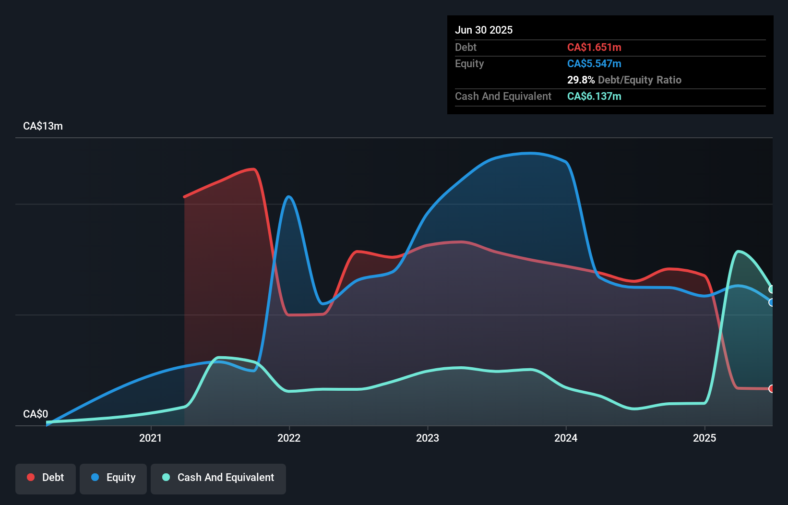Click the CA$13m axis label
Image resolution: width=788 pixels, height=505 pixels.
point(42,126)
